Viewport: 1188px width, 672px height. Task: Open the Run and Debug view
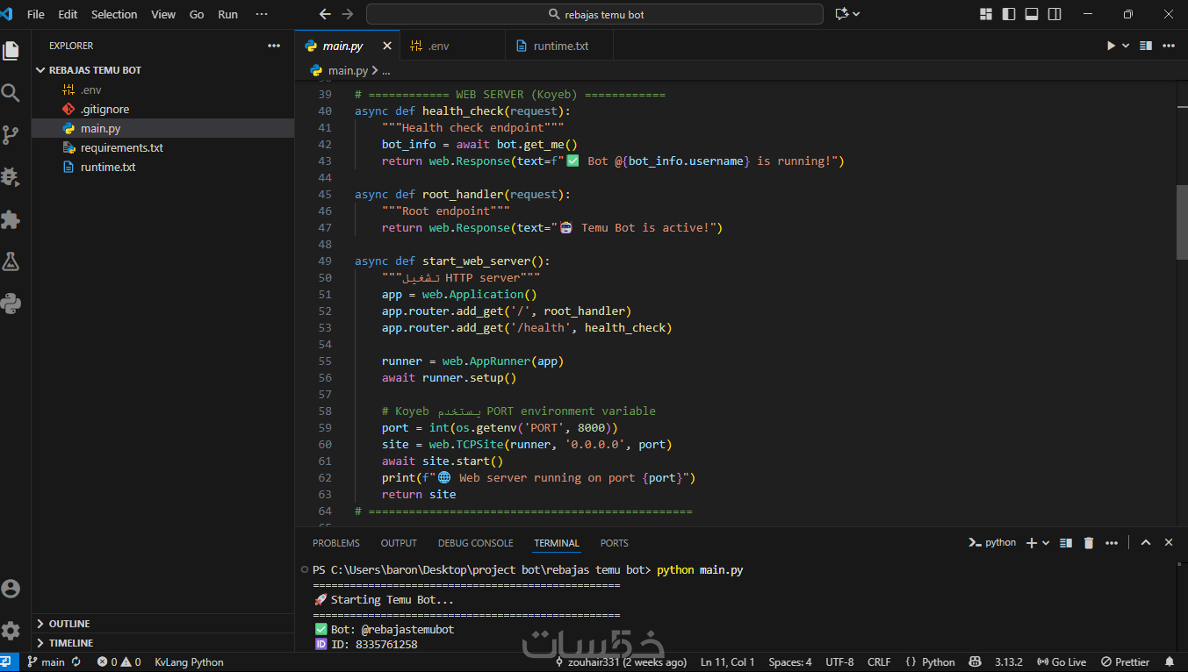(x=11, y=177)
